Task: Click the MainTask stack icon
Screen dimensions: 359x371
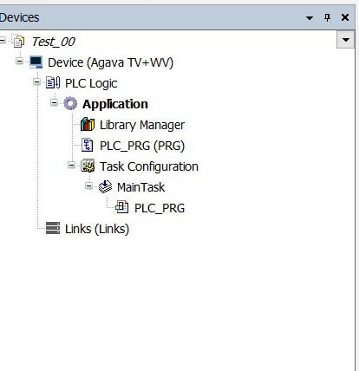Action: coord(105,187)
